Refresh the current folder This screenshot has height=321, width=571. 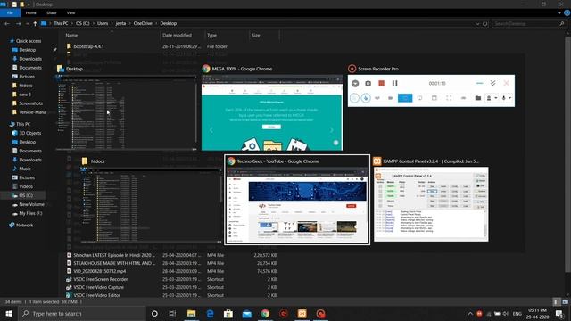(x=485, y=24)
